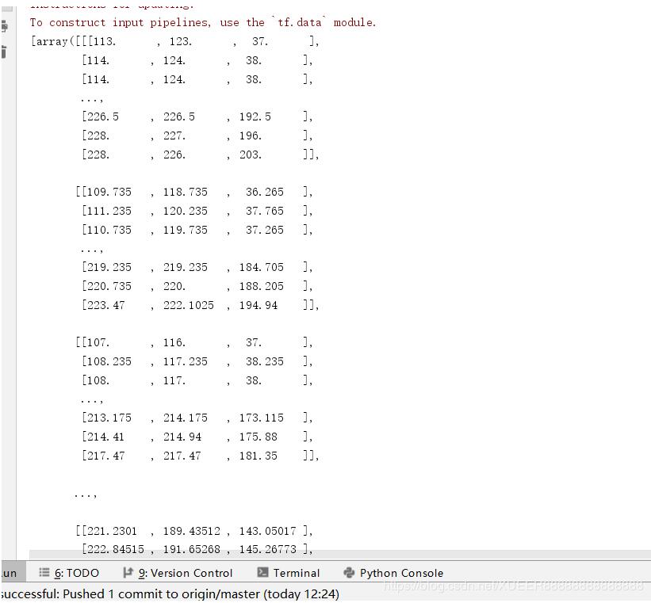Click the value '119.735'

click(x=186, y=230)
